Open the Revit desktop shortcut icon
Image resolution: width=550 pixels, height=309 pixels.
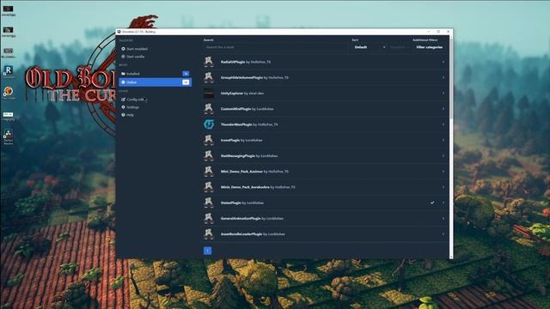[x=8, y=71]
